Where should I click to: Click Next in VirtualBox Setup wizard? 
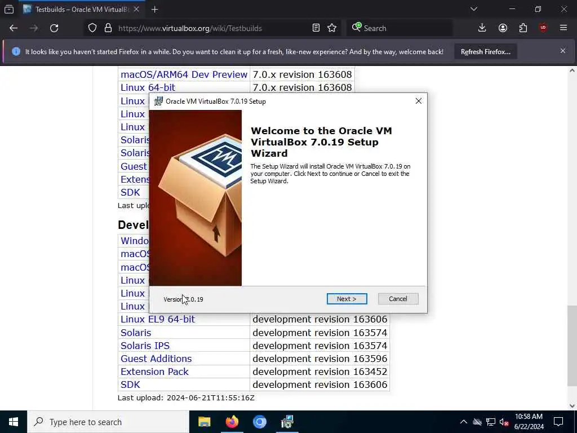click(347, 299)
